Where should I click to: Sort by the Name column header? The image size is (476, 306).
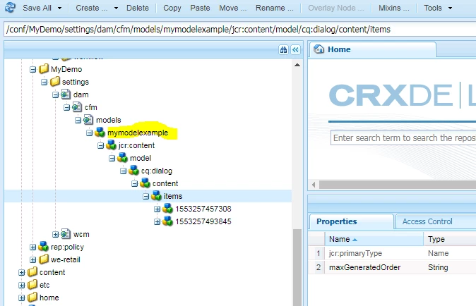[374, 239]
